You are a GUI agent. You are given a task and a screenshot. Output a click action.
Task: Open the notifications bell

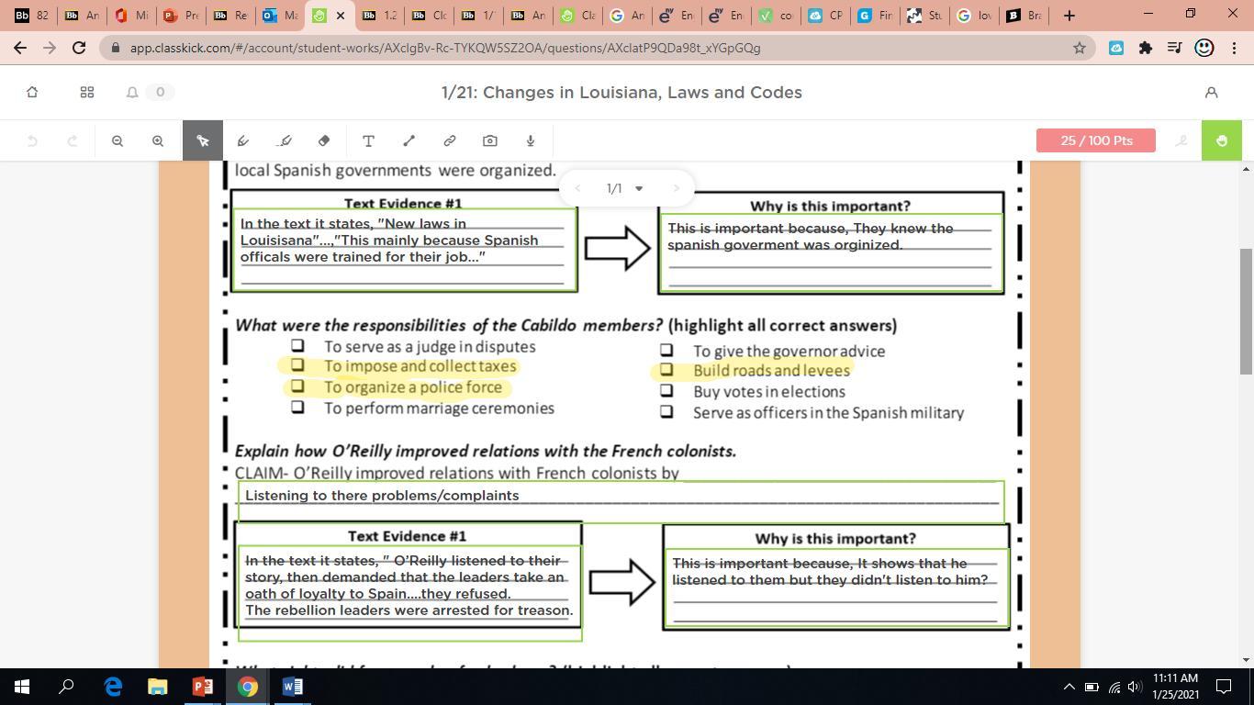pos(132,92)
